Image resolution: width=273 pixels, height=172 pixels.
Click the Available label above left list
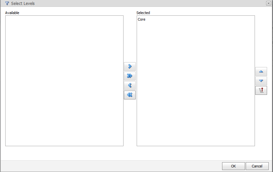(12, 13)
